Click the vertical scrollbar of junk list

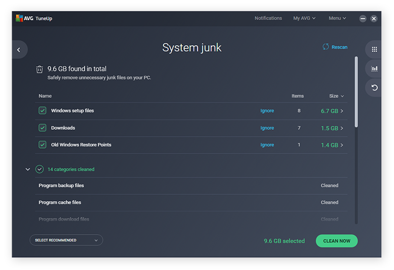[x=356, y=92]
